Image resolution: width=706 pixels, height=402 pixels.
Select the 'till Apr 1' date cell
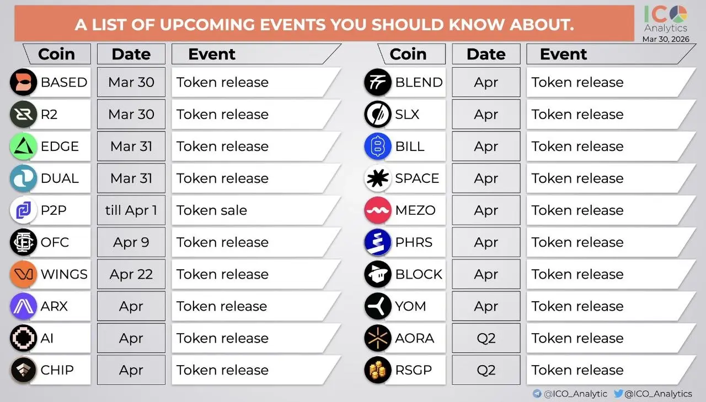click(x=131, y=210)
